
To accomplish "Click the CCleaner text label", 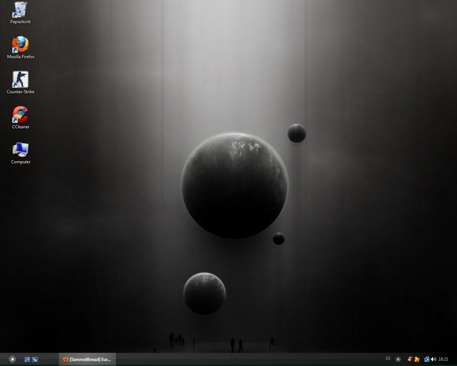I will tap(20, 127).
